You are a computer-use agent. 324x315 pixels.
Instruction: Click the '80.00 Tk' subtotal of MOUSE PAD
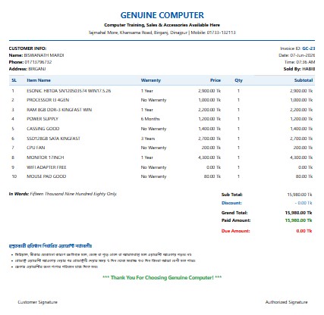tap(304, 176)
